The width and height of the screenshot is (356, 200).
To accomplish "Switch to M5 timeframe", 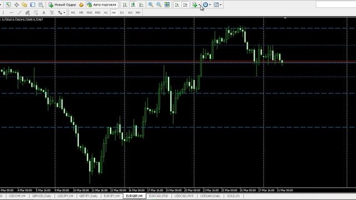I will [x=81, y=13].
